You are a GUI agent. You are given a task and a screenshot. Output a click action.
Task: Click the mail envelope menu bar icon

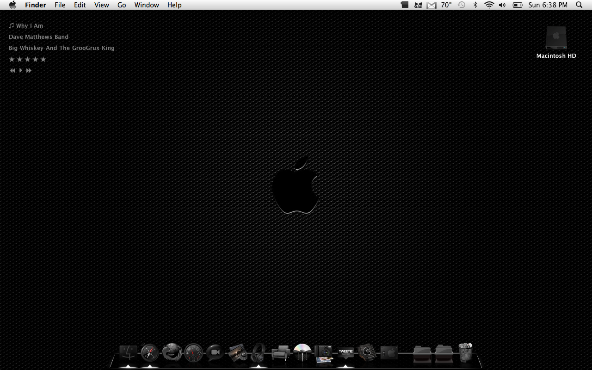[432, 5]
